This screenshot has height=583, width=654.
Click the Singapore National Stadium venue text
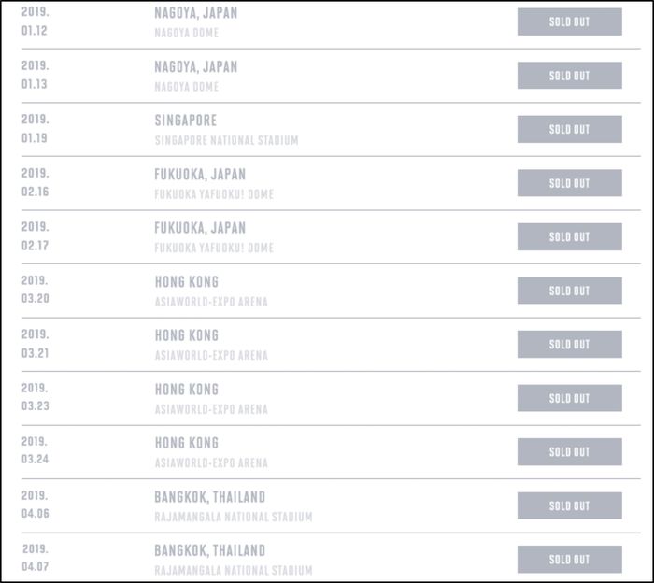[226, 141]
